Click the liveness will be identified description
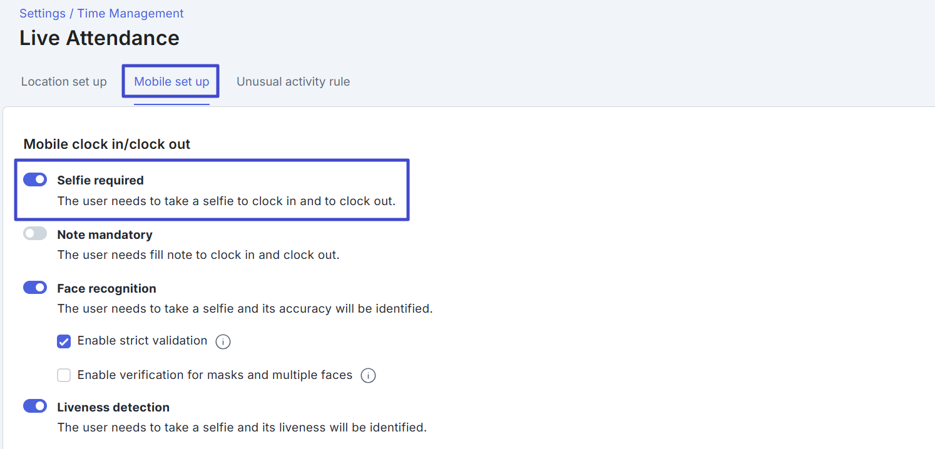 click(x=242, y=428)
